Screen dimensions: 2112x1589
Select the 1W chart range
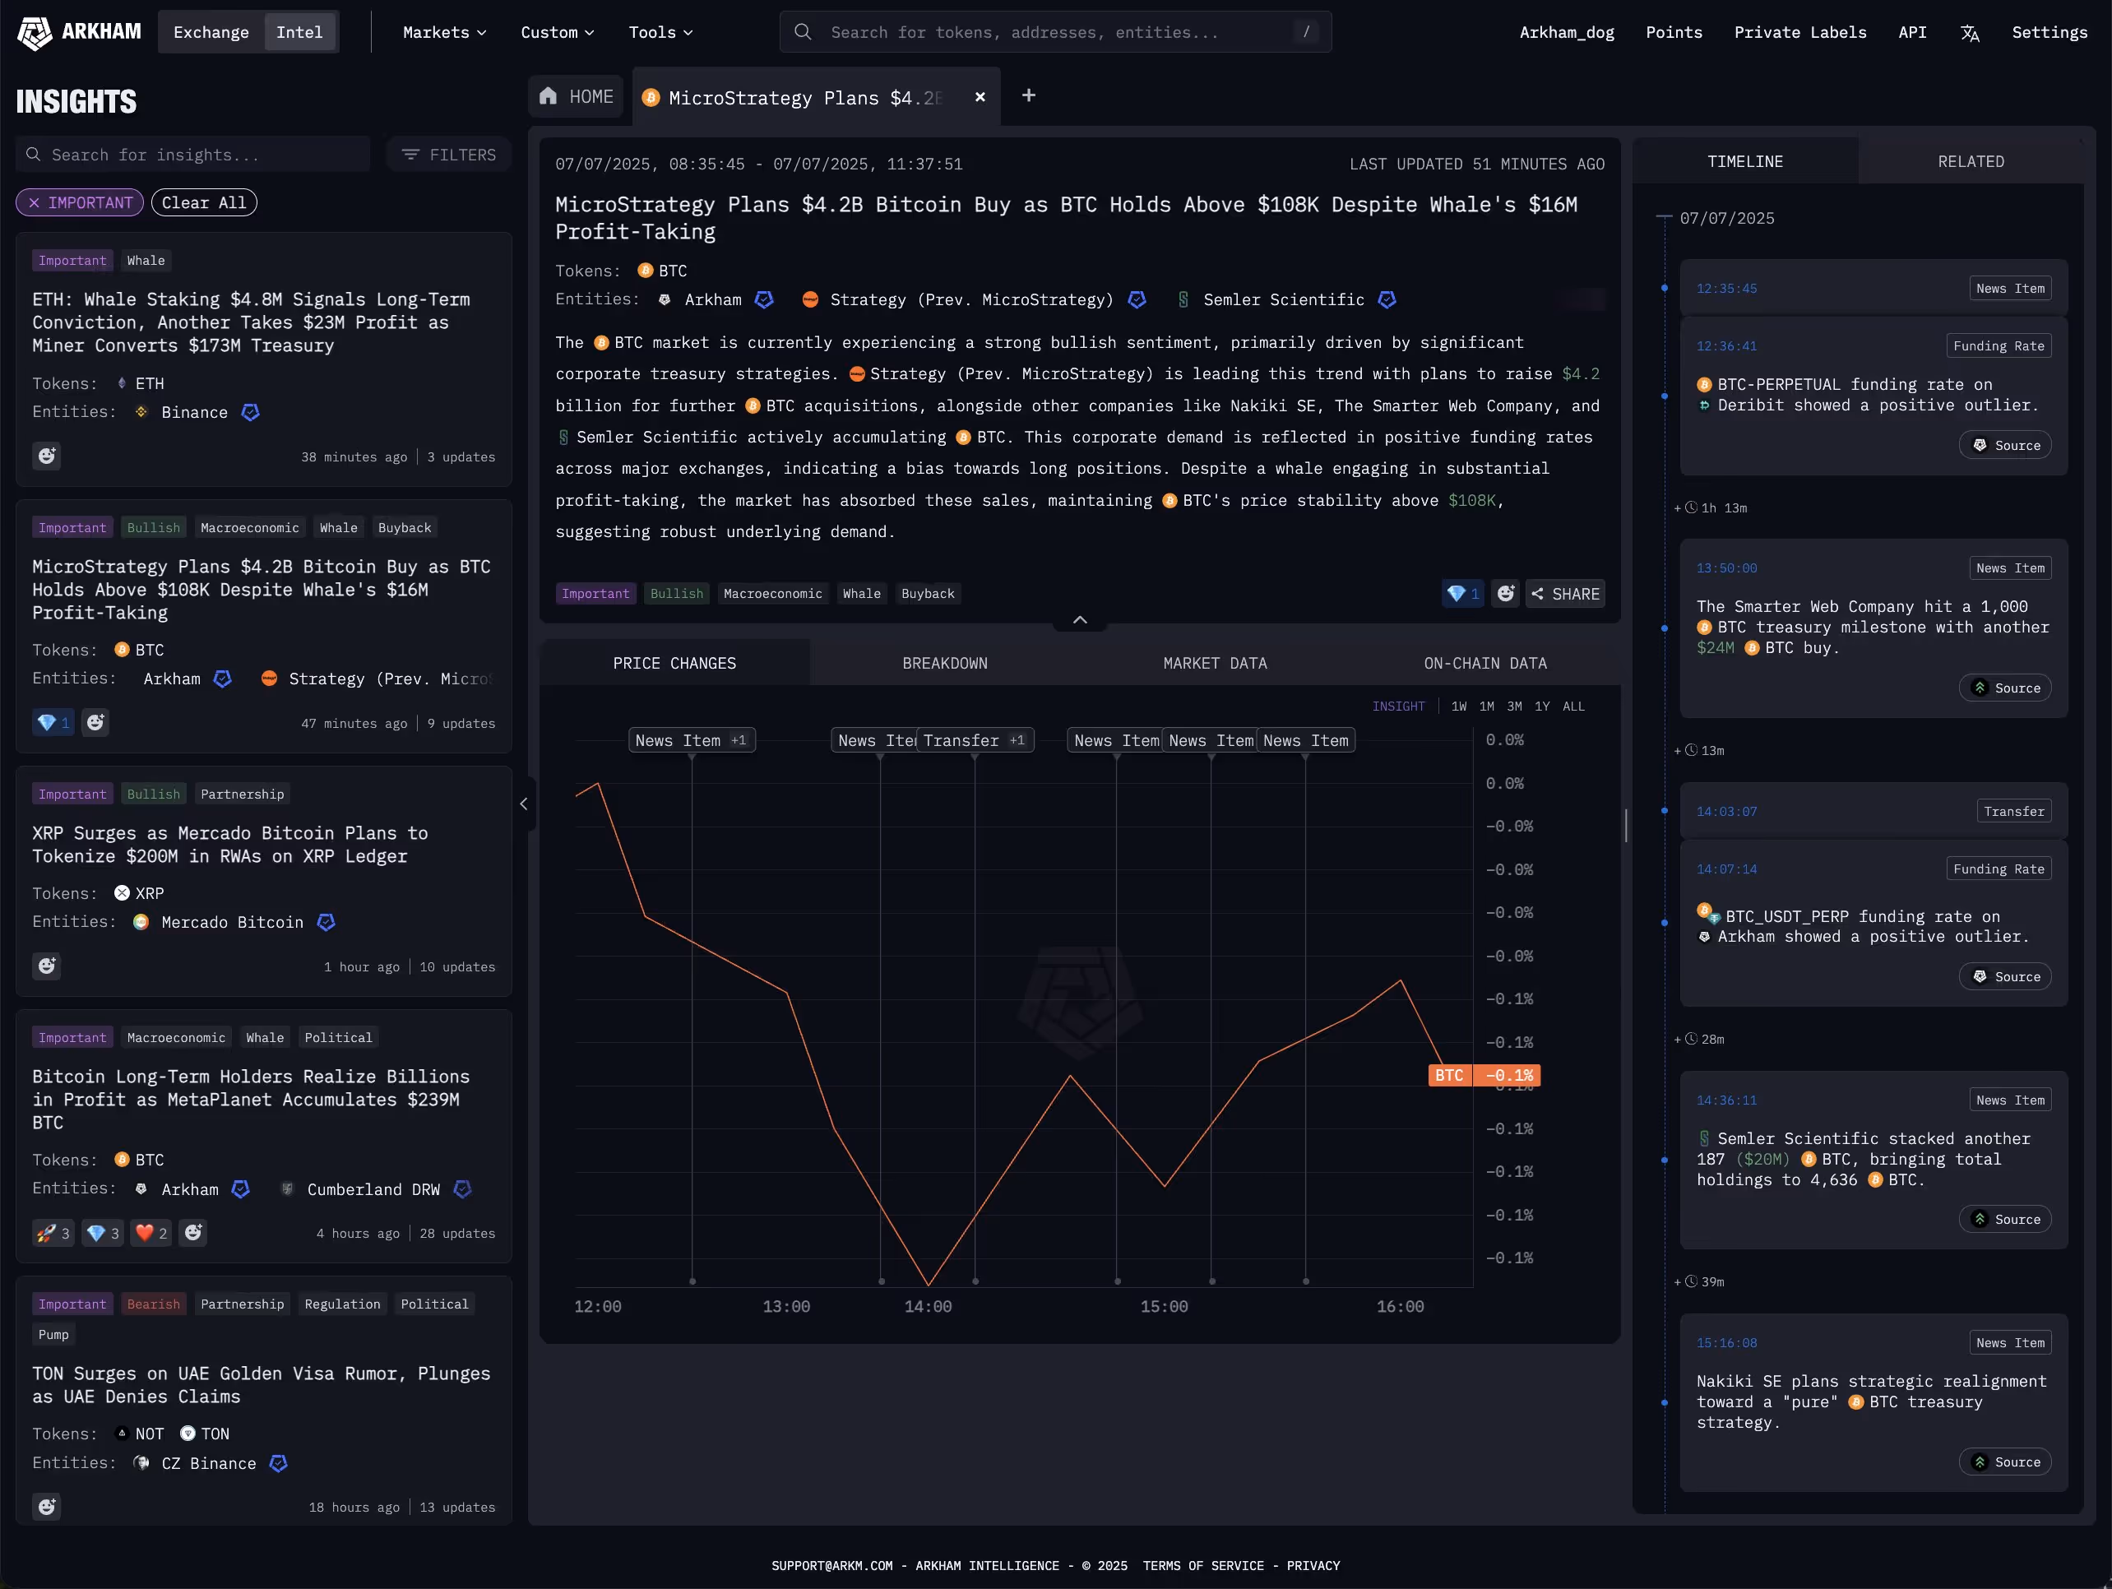tap(1458, 706)
